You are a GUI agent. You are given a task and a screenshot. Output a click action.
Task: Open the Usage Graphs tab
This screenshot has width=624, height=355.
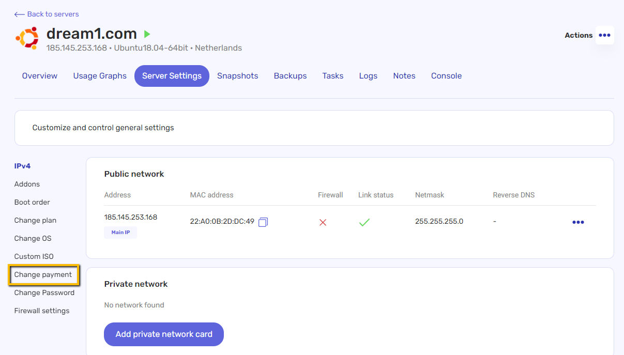[x=100, y=76]
